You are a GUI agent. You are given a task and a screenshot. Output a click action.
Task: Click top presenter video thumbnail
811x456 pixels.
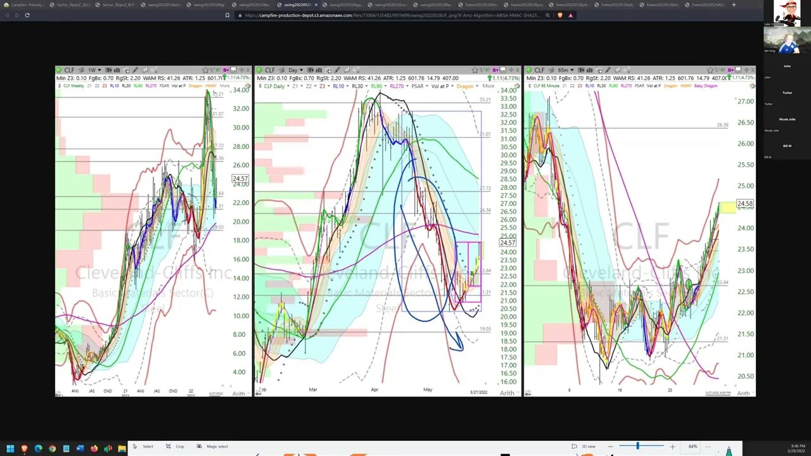[787, 13]
